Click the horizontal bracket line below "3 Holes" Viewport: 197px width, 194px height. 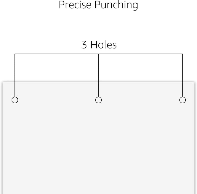(98, 54)
